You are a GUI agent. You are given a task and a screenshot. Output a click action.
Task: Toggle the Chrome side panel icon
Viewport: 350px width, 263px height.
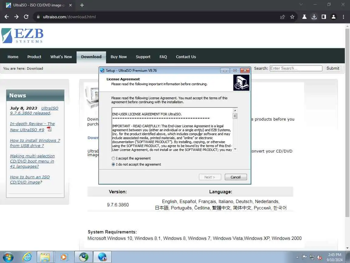pos(324,17)
